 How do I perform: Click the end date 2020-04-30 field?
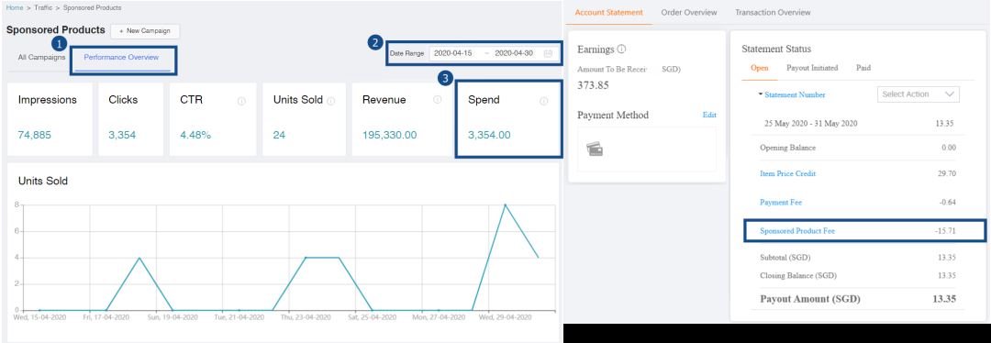(x=514, y=54)
